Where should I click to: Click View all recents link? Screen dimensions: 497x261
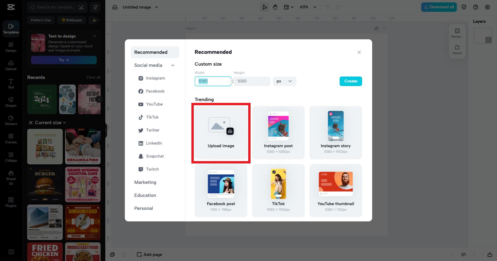(x=93, y=77)
